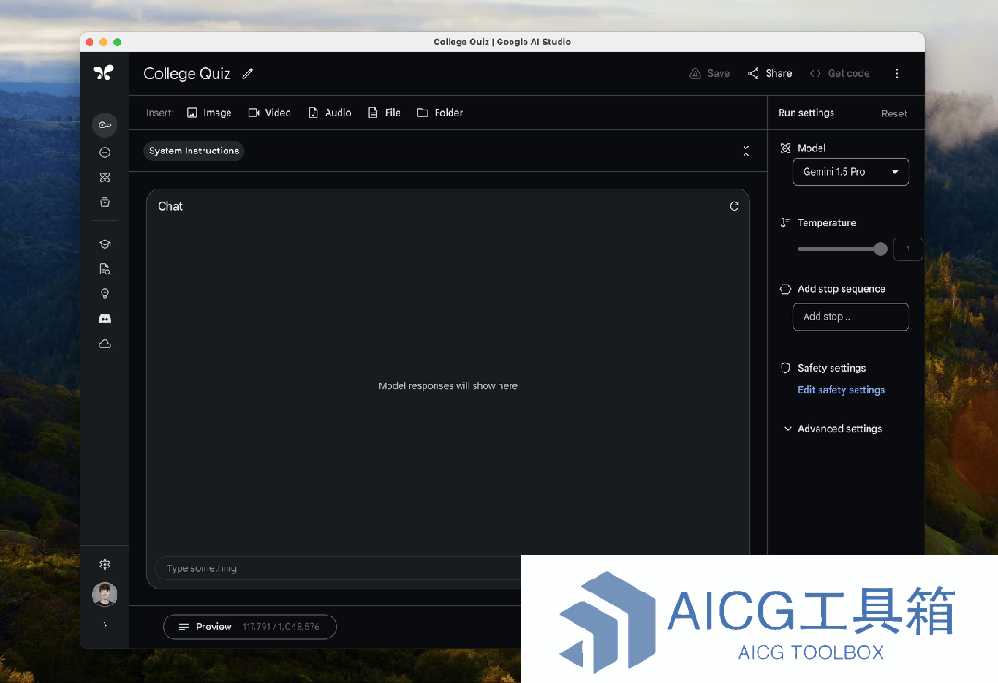
Task: Click the Run settings heading
Action: click(806, 113)
